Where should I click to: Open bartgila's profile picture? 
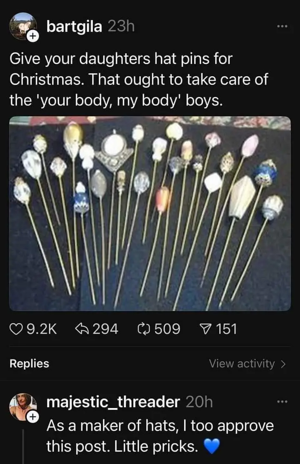(x=23, y=26)
